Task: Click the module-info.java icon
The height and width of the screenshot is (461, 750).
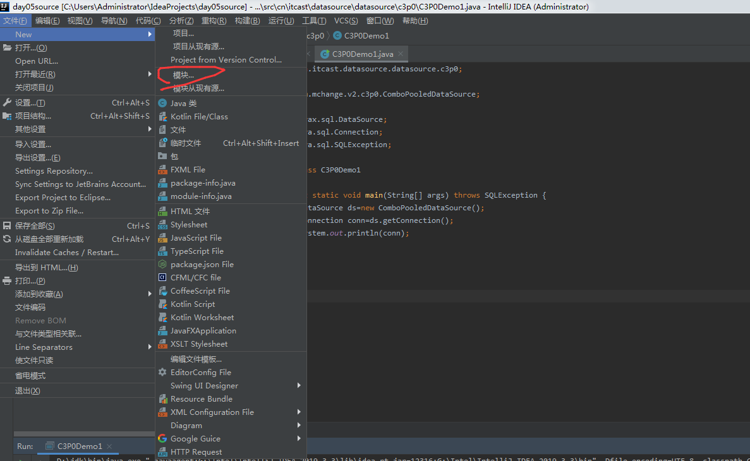Action: click(x=162, y=196)
